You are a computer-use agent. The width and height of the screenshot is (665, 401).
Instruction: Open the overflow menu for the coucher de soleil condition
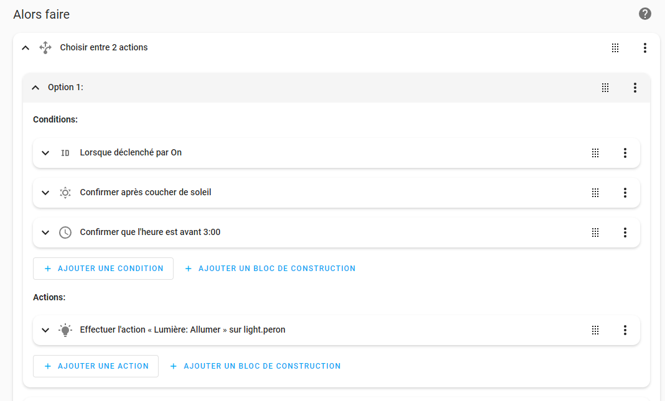(x=625, y=193)
